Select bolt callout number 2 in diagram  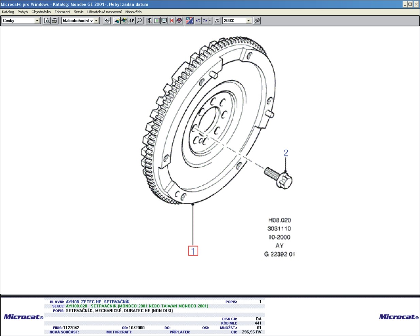coord(286,153)
